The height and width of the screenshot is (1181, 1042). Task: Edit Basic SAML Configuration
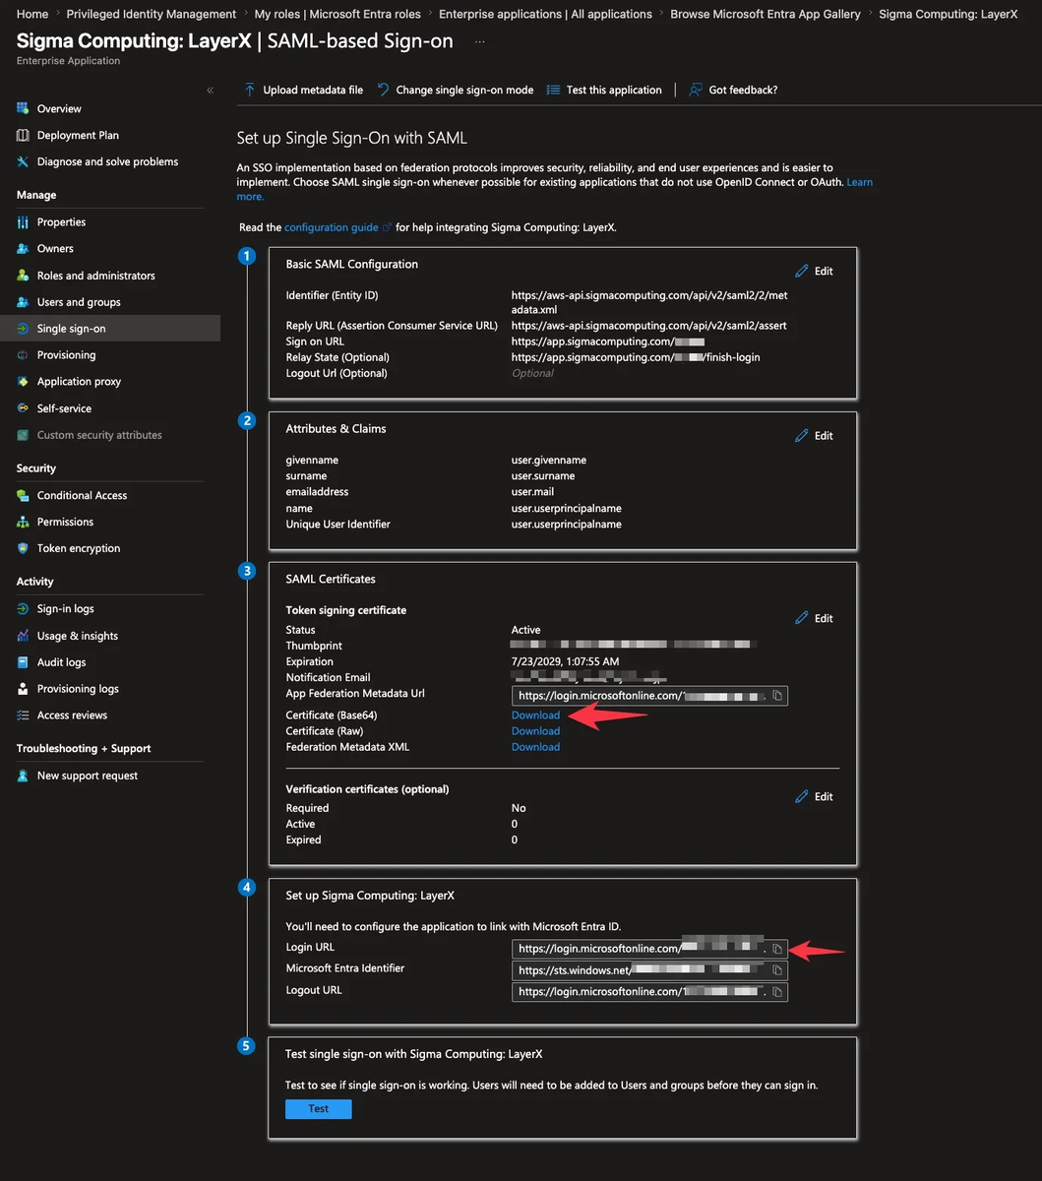[x=814, y=271]
